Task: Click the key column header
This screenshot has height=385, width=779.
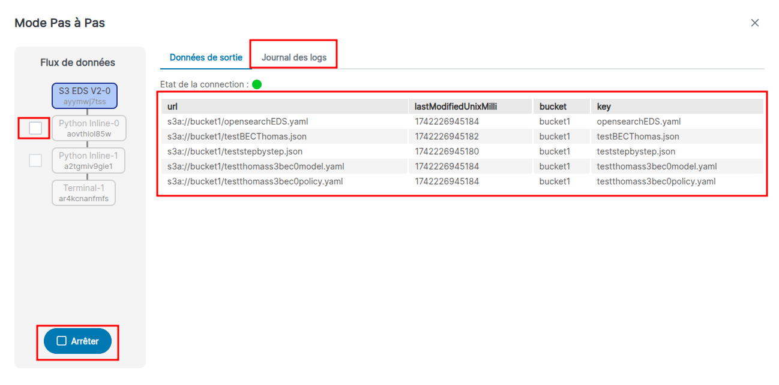Action: tap(604, 107)
